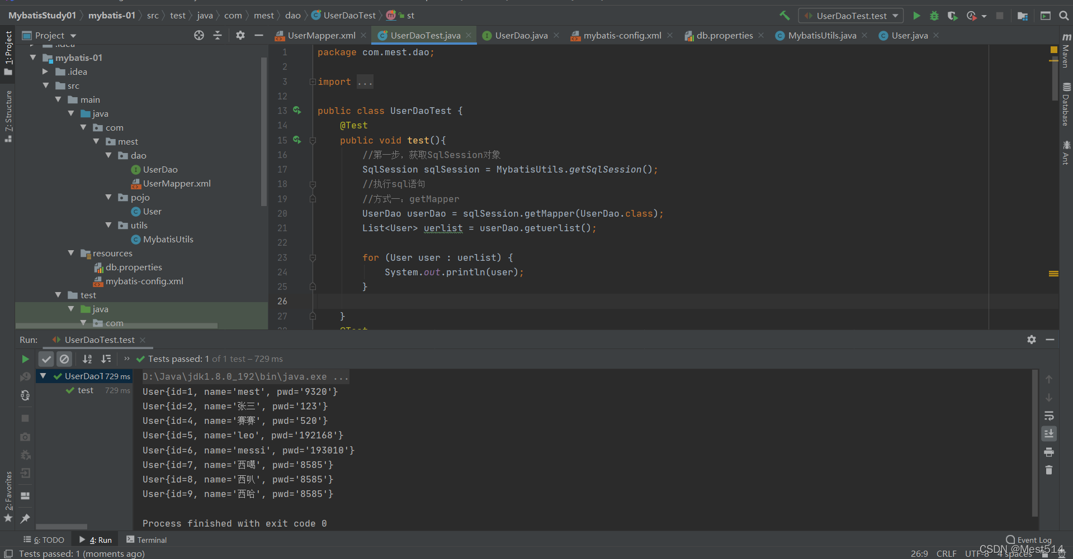Open the Project Structure icon in the toolbar
This screenshot has height=559, width=1073.
[1022, 16]
